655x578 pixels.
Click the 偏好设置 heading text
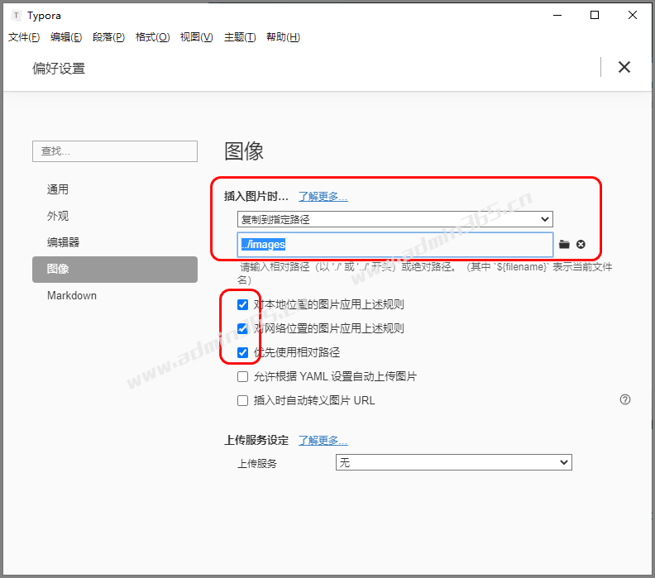click(x=59, y=68)
